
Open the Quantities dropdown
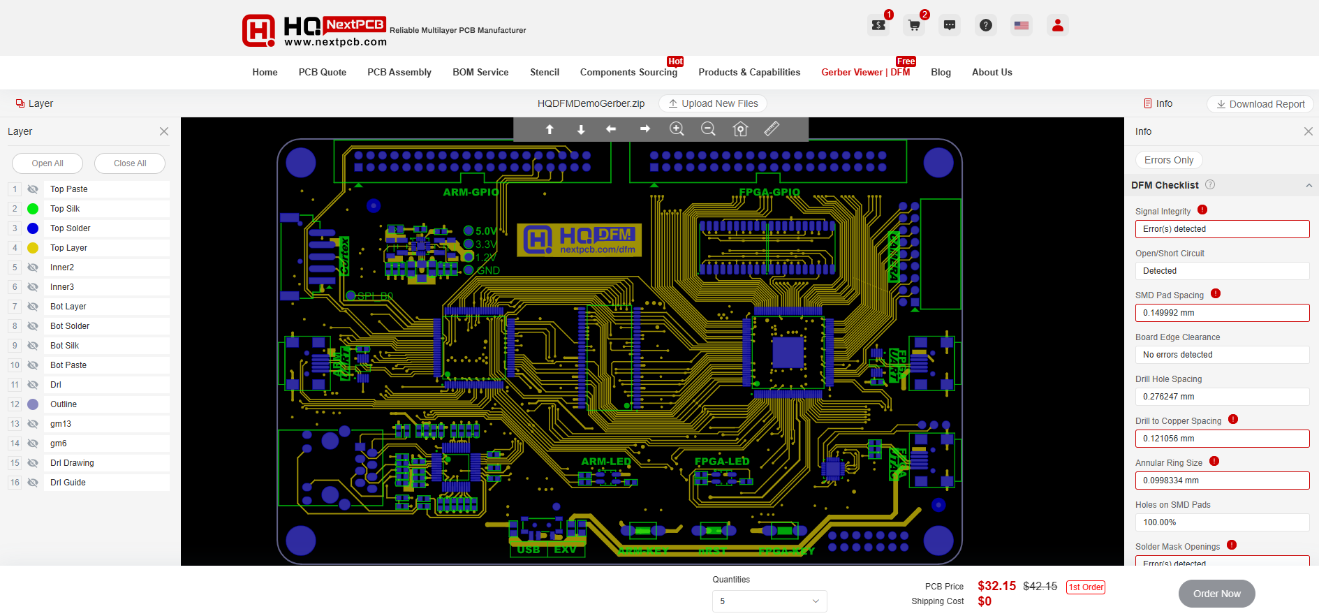coord(769,601)
